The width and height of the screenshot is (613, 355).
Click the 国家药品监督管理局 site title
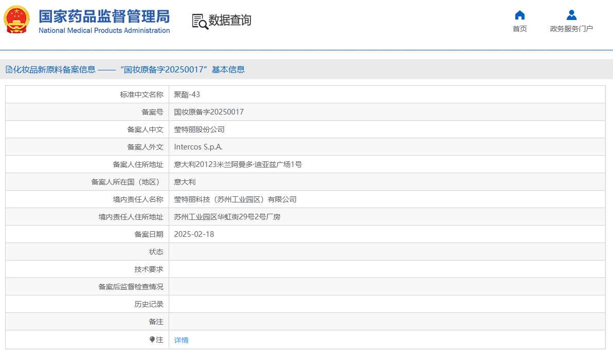(x=104, y=16)
